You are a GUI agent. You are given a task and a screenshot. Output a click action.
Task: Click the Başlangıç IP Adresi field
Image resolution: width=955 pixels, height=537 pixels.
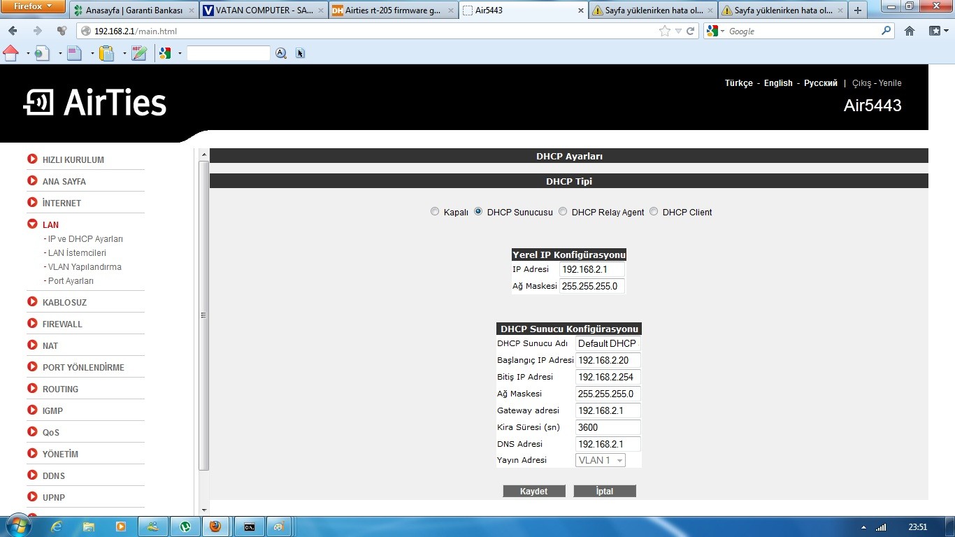pyautogui.click(x=608, y=360)
